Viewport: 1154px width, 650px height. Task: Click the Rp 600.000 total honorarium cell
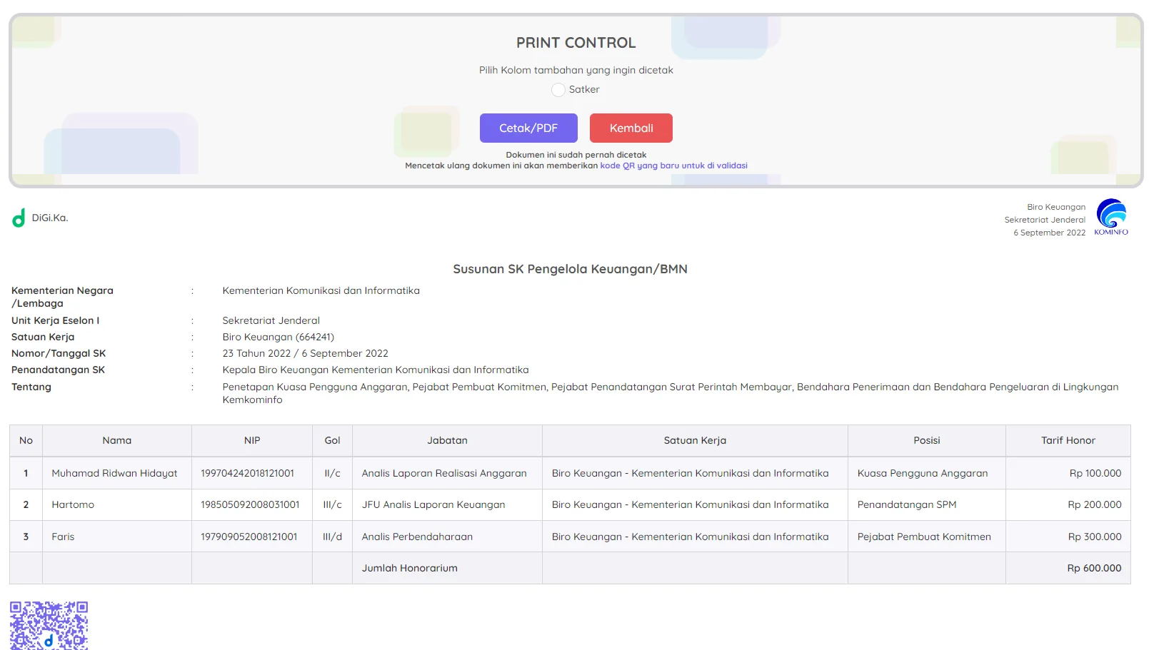(x=1093, y=569)
